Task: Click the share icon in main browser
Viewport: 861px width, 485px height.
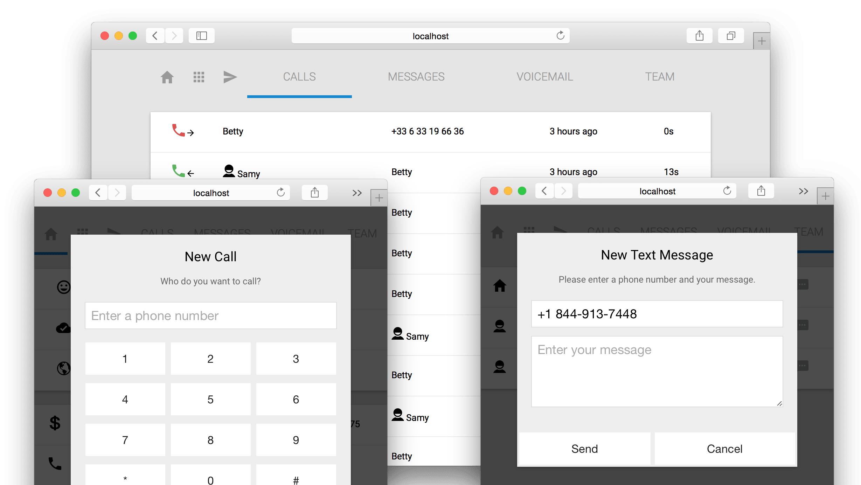Action: (699, 36)
